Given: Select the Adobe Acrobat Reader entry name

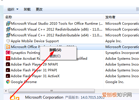Looking at the screenshot, I should click(x=25, y=59).
